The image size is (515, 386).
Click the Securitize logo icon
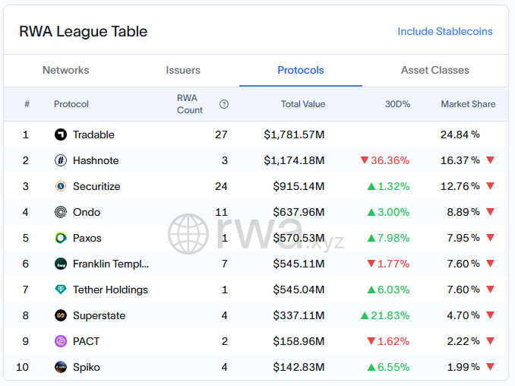pyautogui.click(x=61, y=186)
